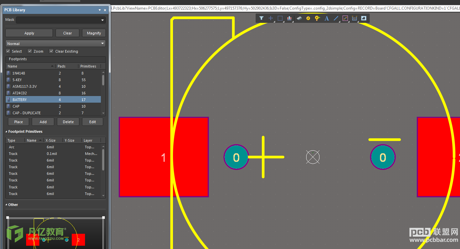Screen dimensions: 460x249
Task: Activate the rectangle selection tool
Action: coord(280,18)
